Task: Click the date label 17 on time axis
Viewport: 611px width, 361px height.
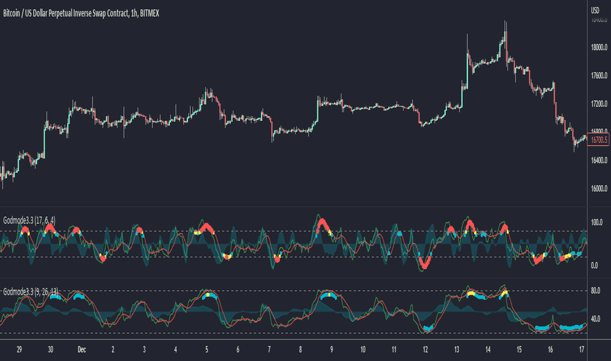Action: point(581,350)
